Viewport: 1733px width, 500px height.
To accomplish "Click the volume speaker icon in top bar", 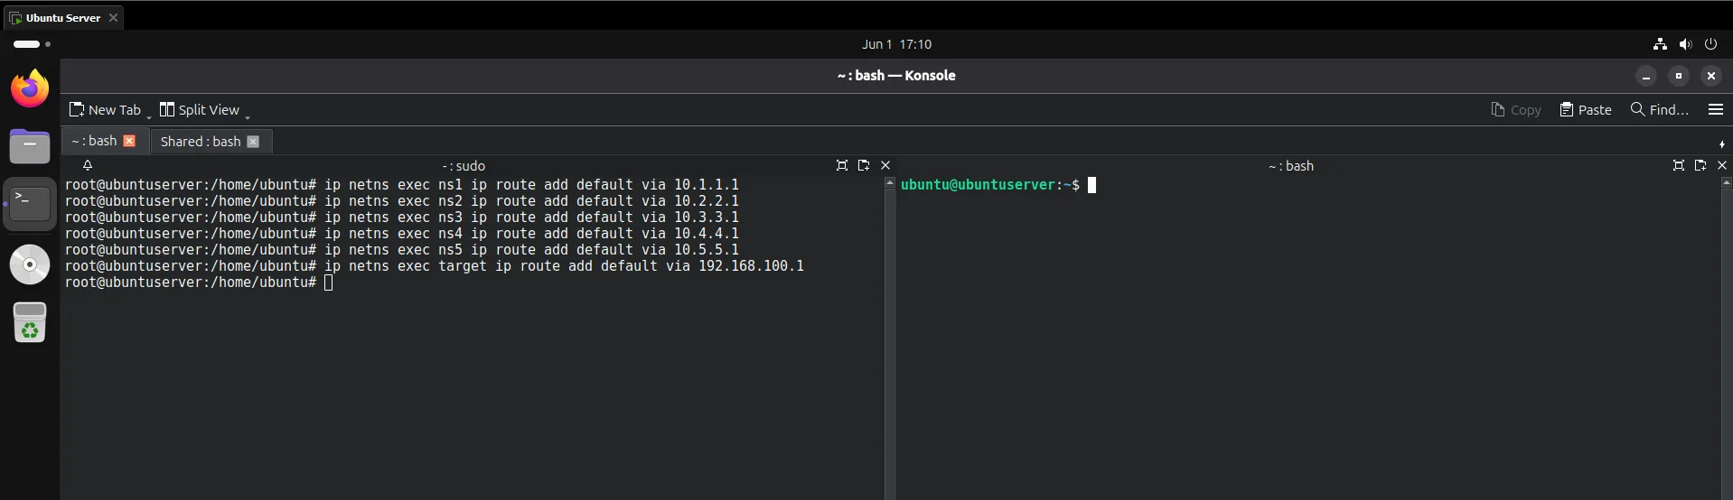I will (x=1685, y=44).
